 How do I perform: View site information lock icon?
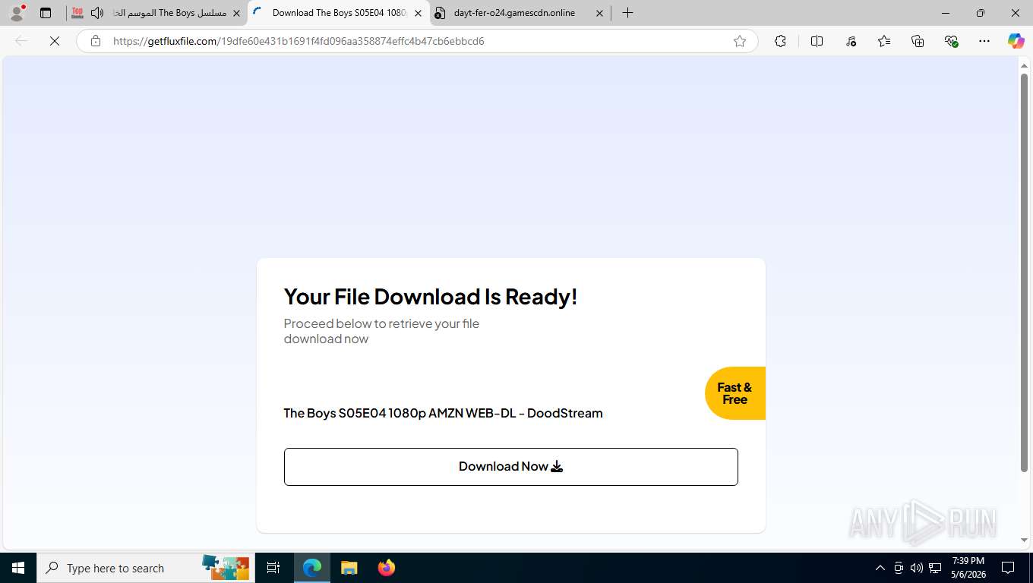[95, 41]
